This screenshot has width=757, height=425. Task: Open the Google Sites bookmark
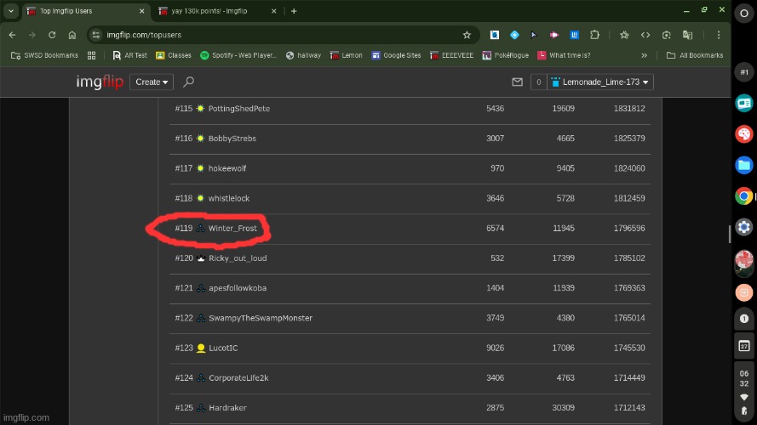click(x=396, y=55)
